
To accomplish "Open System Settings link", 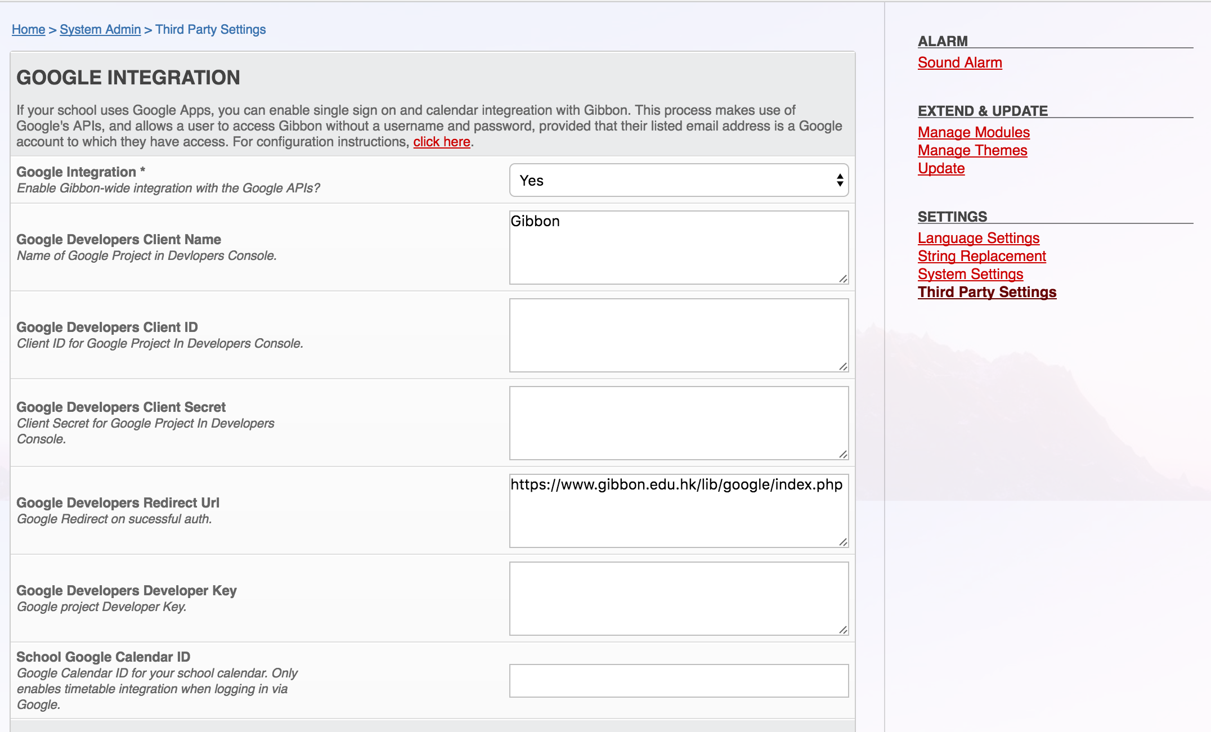I will pos(970,274).
